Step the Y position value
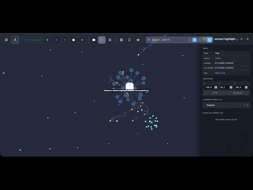Image resolution: width=253 pixels, height=190 pixels. pyautogui.click(x=231, y=87)
